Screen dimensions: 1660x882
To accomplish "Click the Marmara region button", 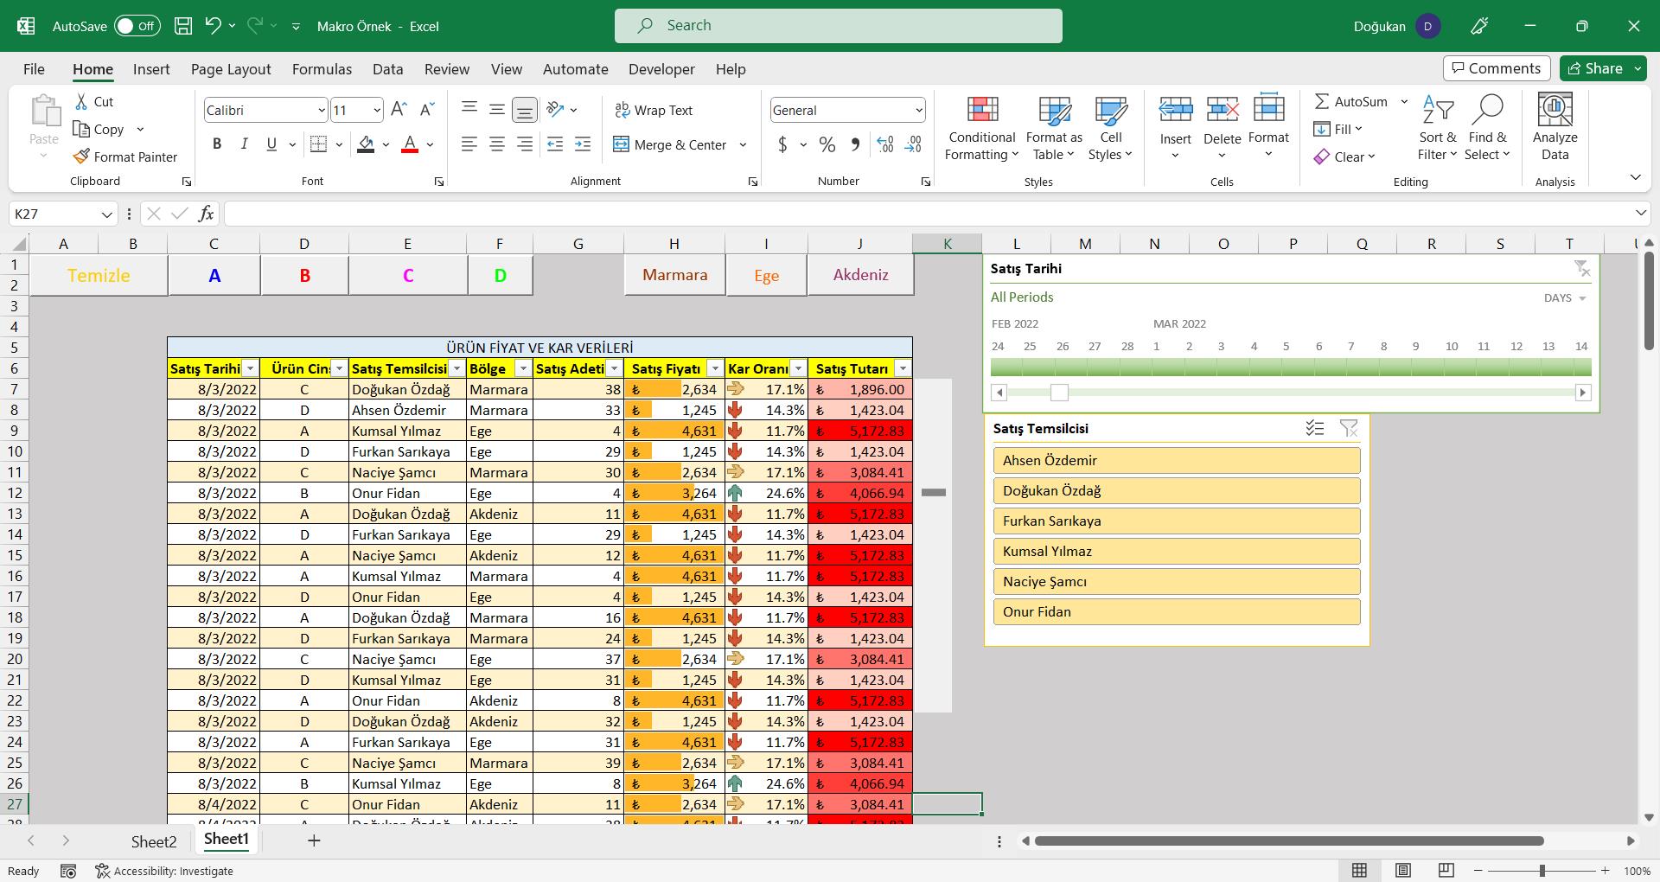I will (x=674, y=275).
